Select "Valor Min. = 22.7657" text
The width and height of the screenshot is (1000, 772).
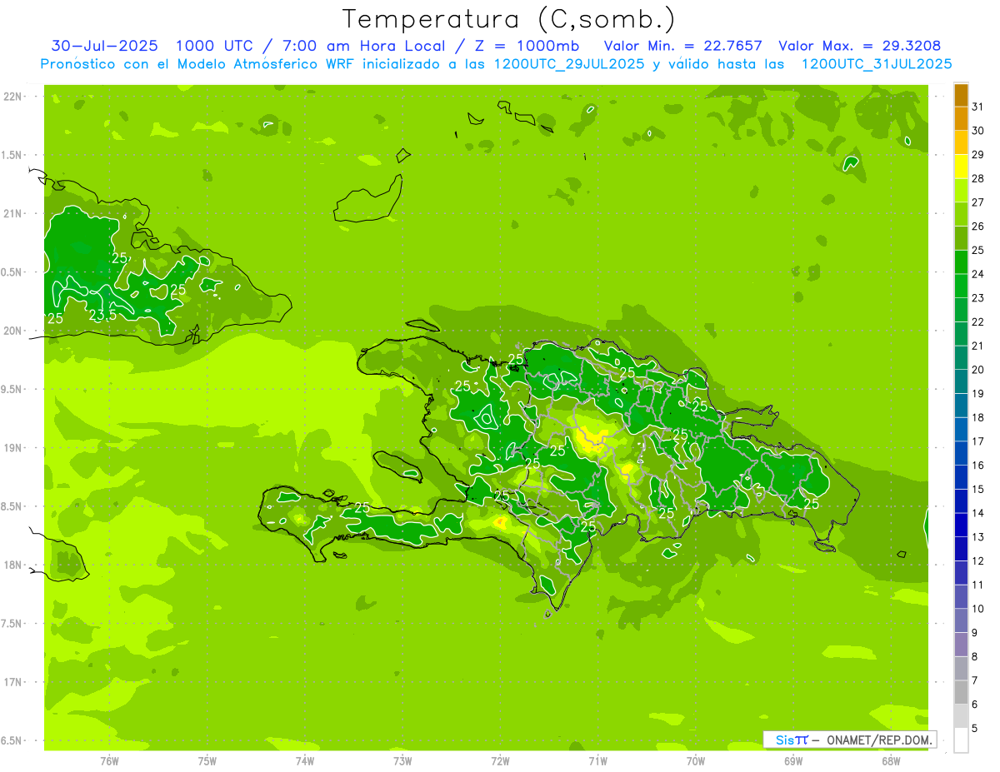pyautogui.click(x=683, y=46)
